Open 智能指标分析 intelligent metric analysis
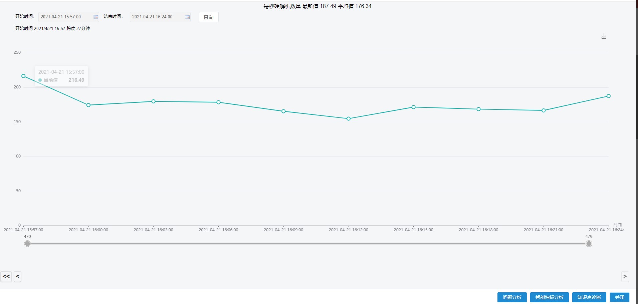The image size is (638, 304). pos(549,297)
